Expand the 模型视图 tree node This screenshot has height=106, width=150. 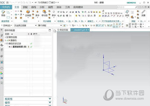click(6, 37)
